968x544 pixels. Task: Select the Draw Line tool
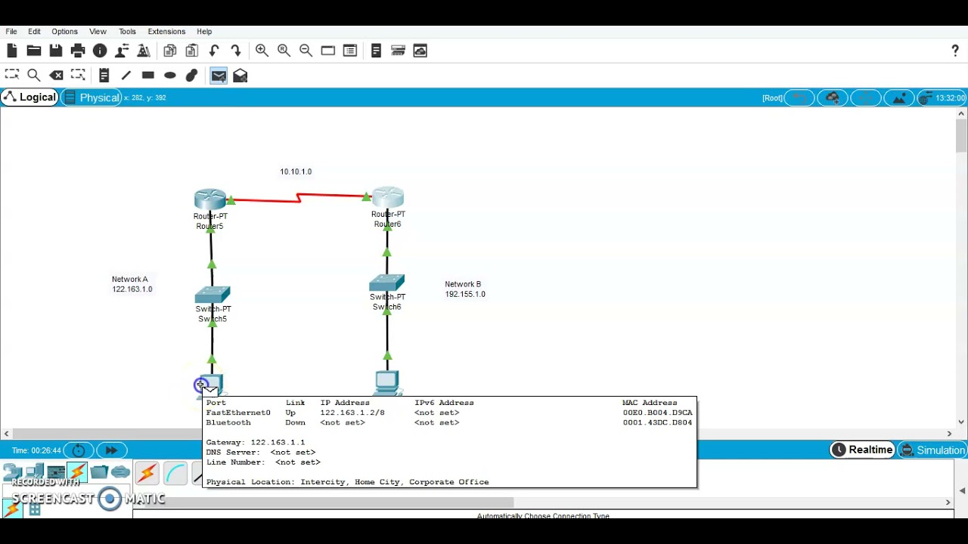point(126,75)
